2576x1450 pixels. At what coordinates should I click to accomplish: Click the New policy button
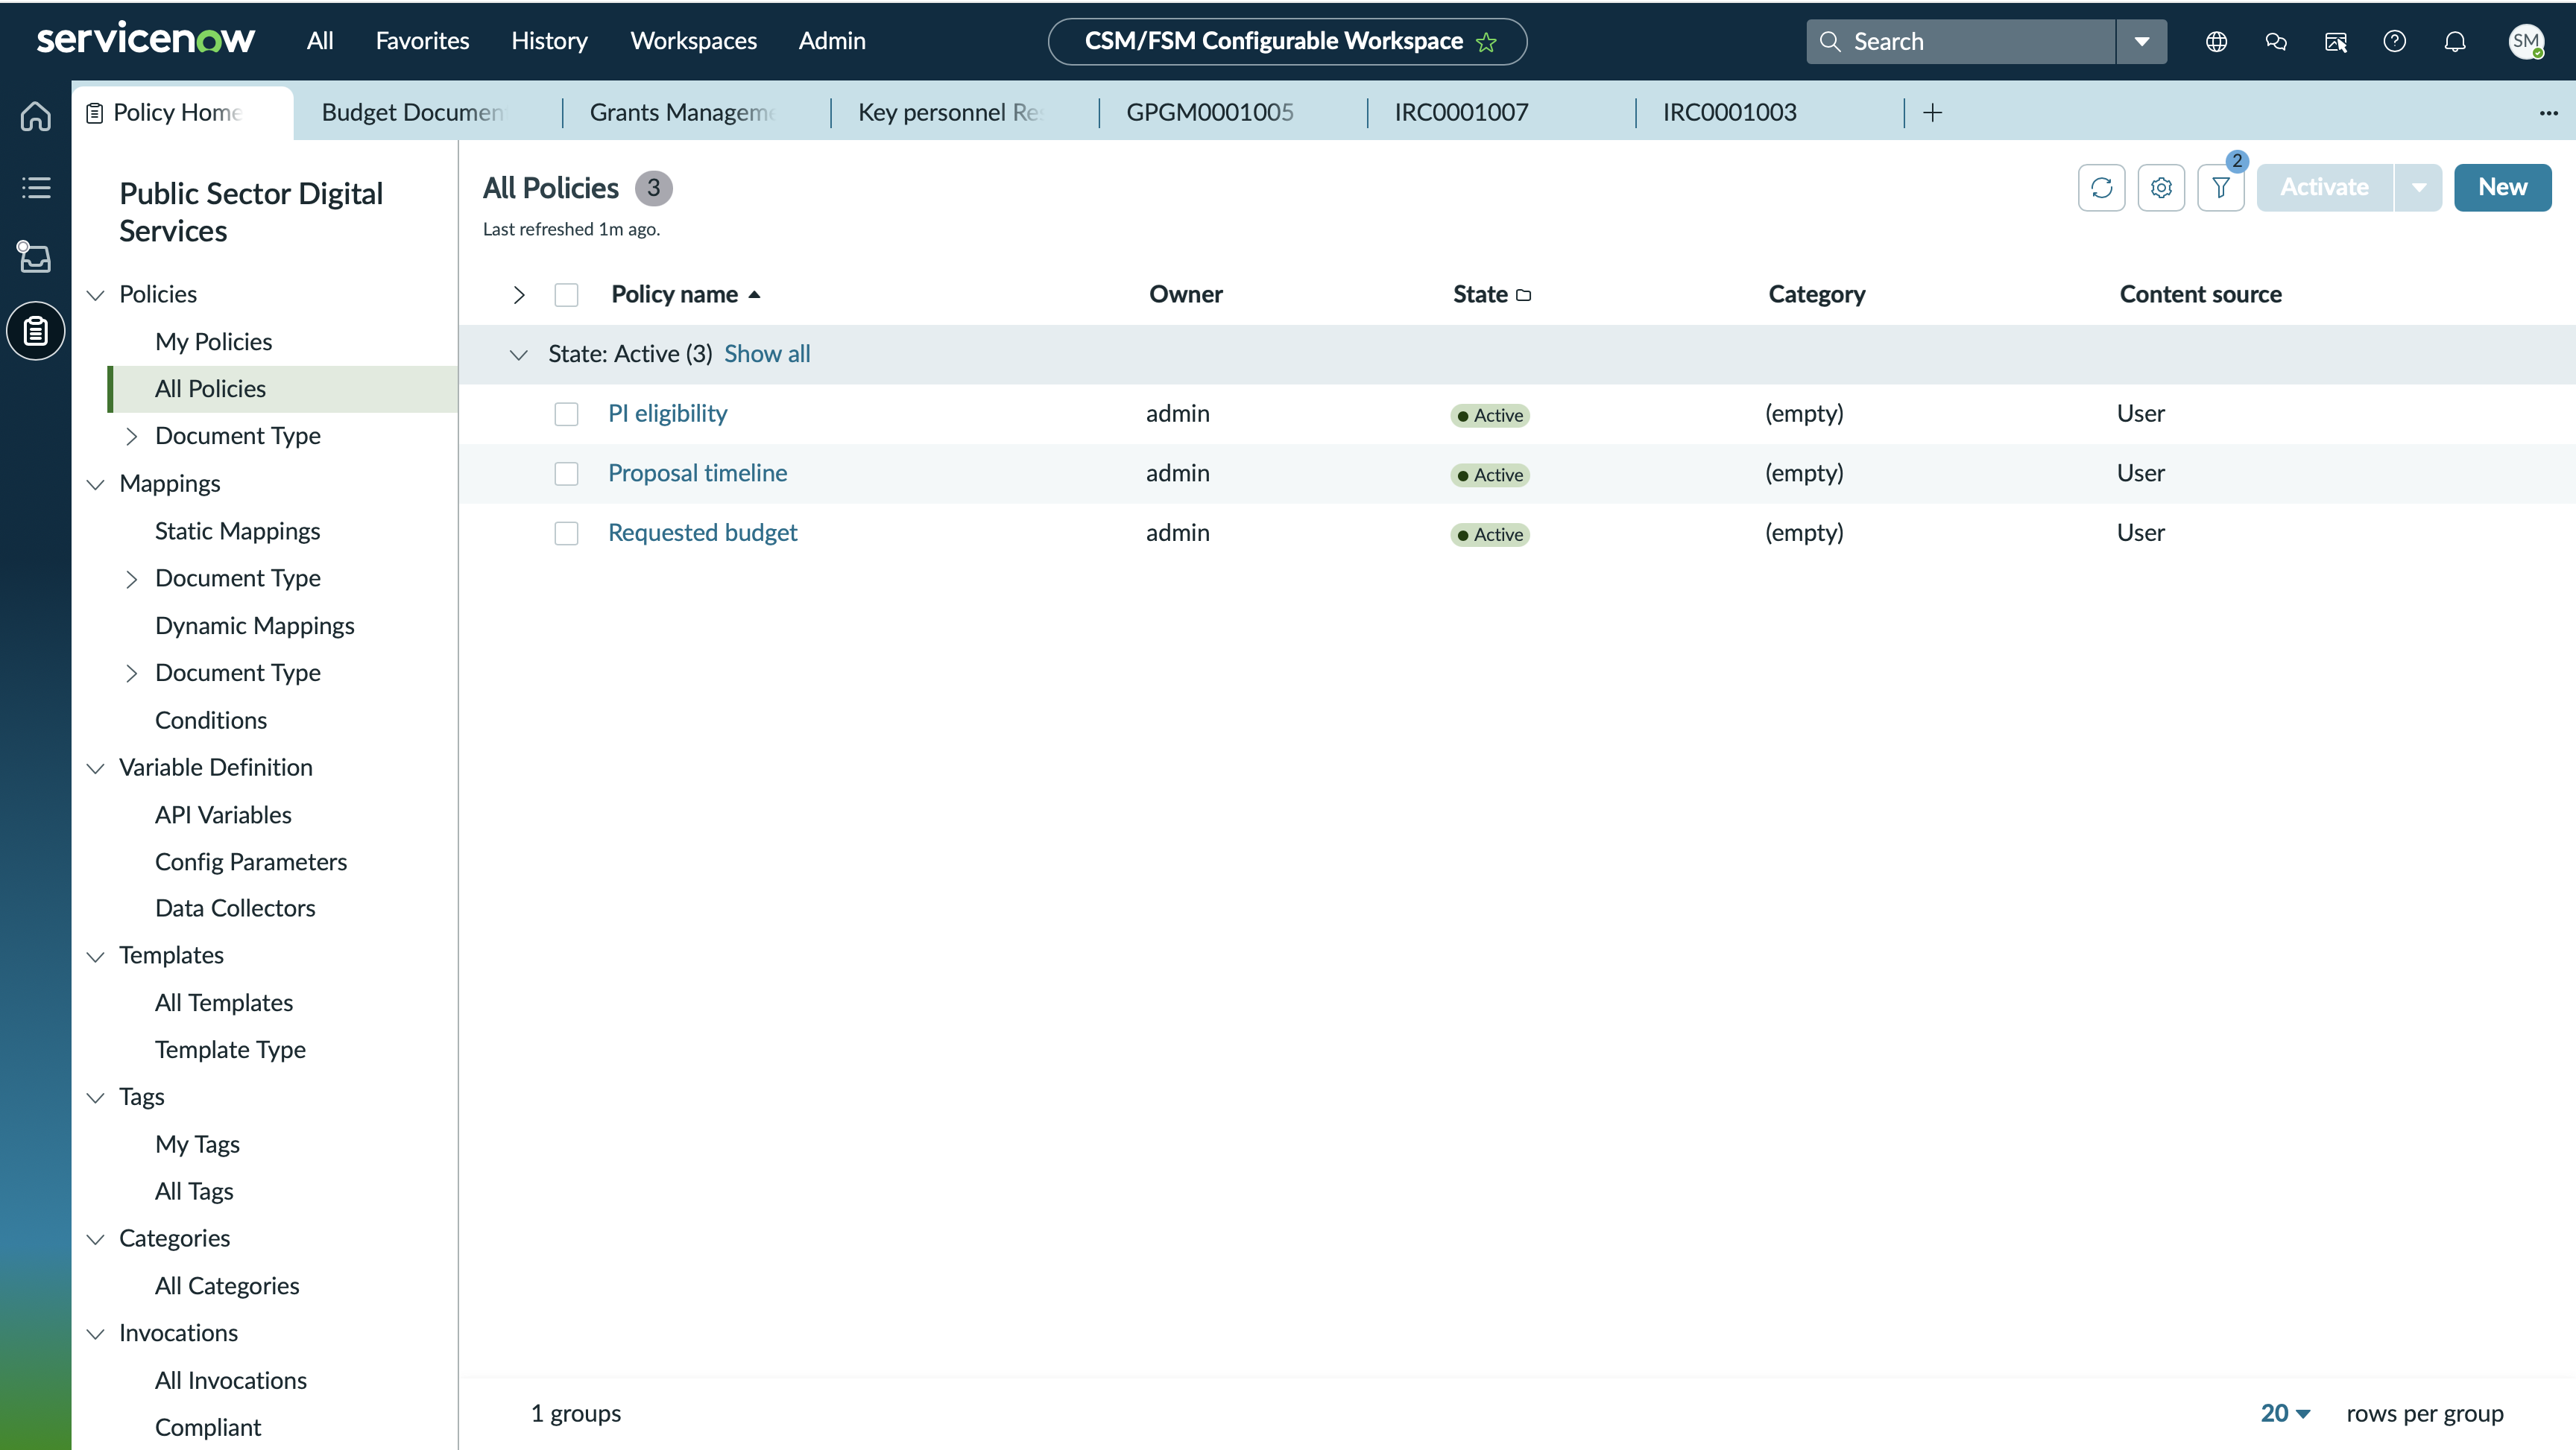click(x=2502, y=187)
